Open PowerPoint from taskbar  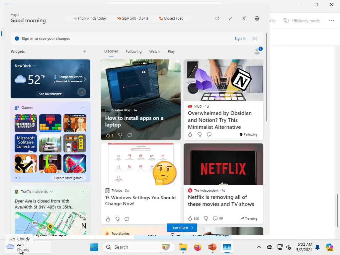click(x=212, y=247)
